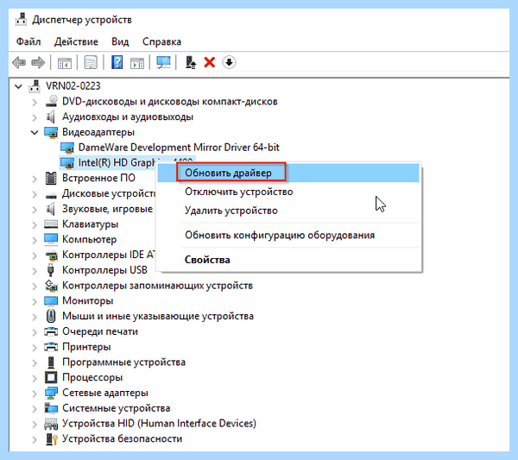
Task: Click the Back arrow toolbar icon
Action: tap(19, 62)
